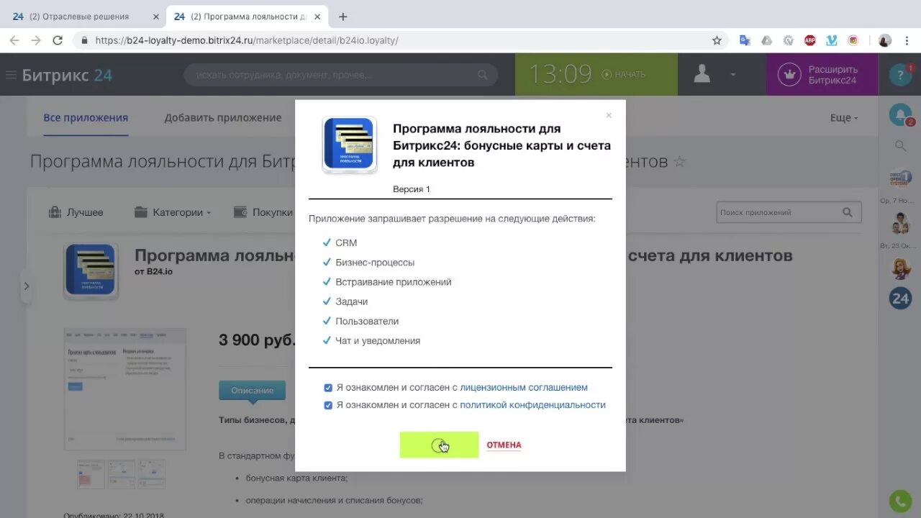Open the user profile dropdown arrow
The width and height of the screenshot is (921, 518).
click(x=733, y=75)
